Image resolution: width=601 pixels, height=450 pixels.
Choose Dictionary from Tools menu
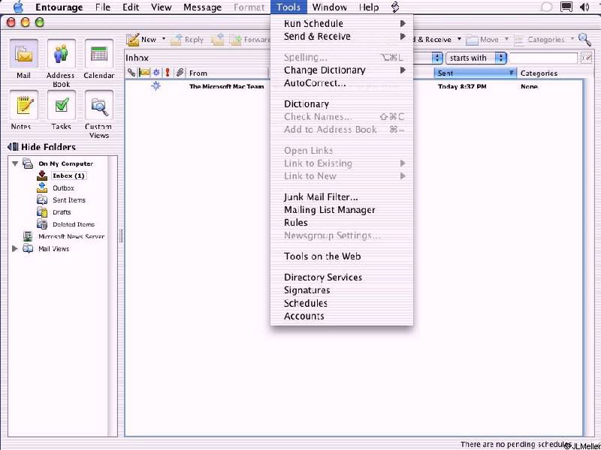(x=342, y=103)
